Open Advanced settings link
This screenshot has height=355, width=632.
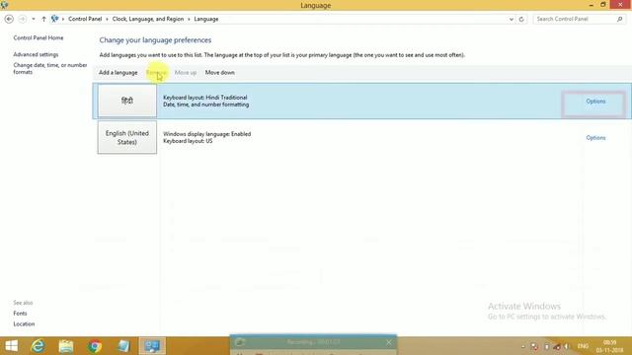36,54
